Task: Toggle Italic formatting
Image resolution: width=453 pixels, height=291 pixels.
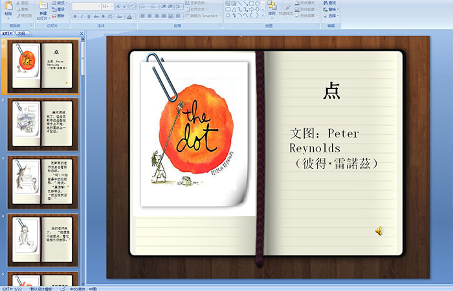Action: (82, 16)
